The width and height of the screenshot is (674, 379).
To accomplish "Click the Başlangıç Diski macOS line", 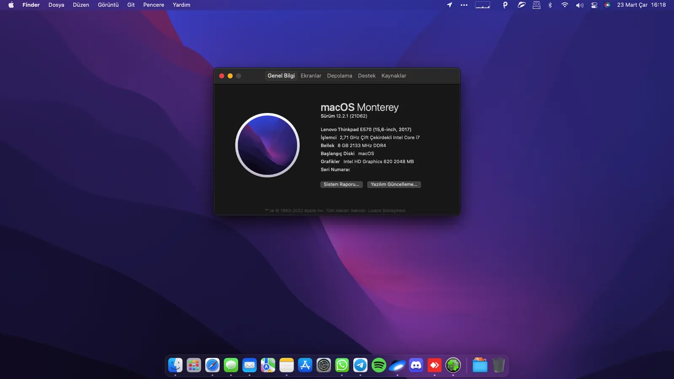I will point(347,154).
